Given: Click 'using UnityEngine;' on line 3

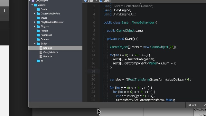Looking at the screenshot, I should (117, 10).
